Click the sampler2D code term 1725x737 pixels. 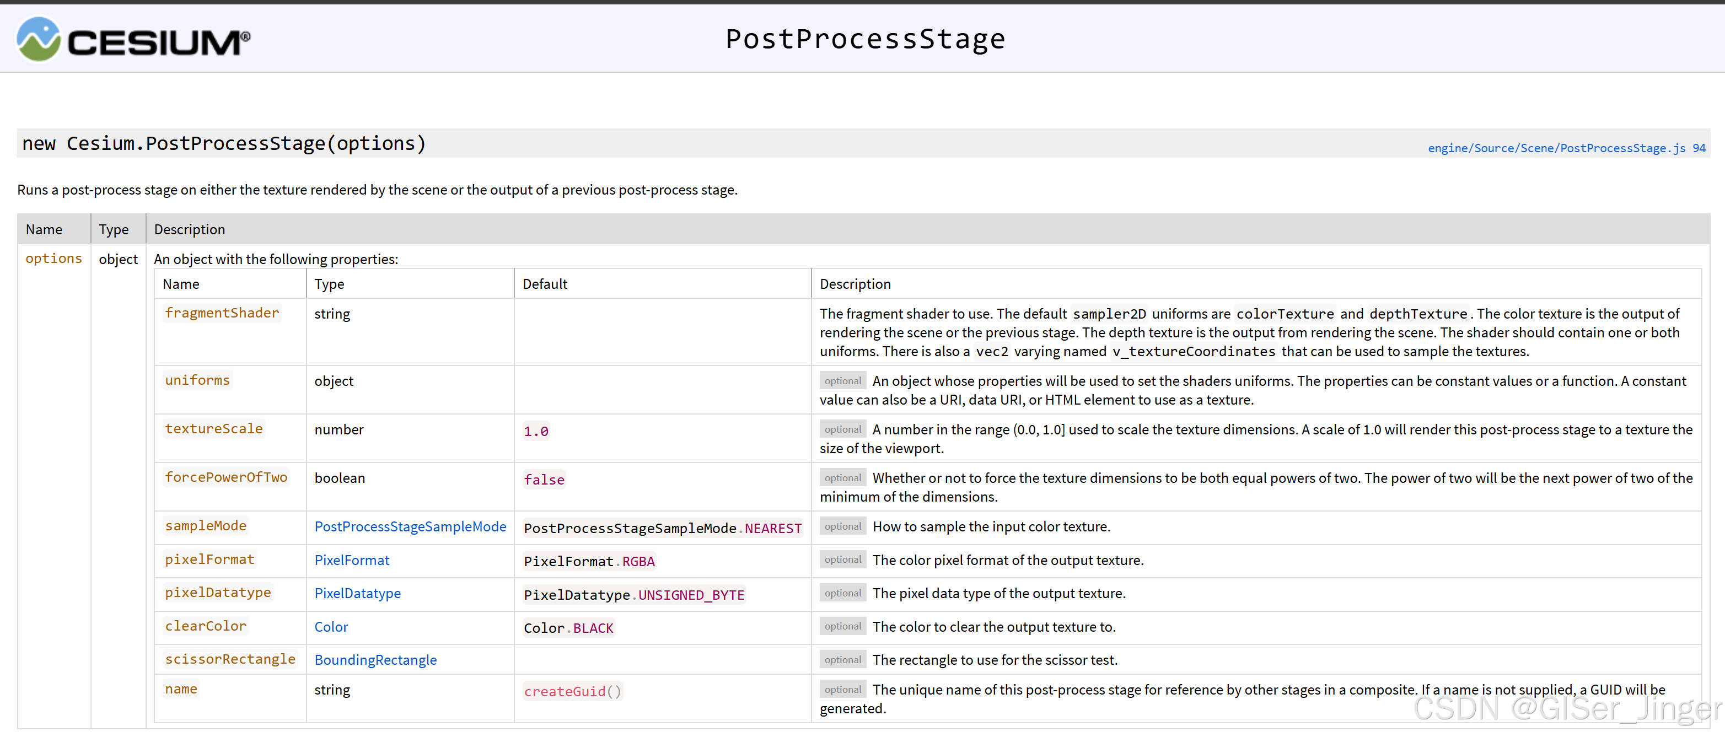click(1110, 314)
